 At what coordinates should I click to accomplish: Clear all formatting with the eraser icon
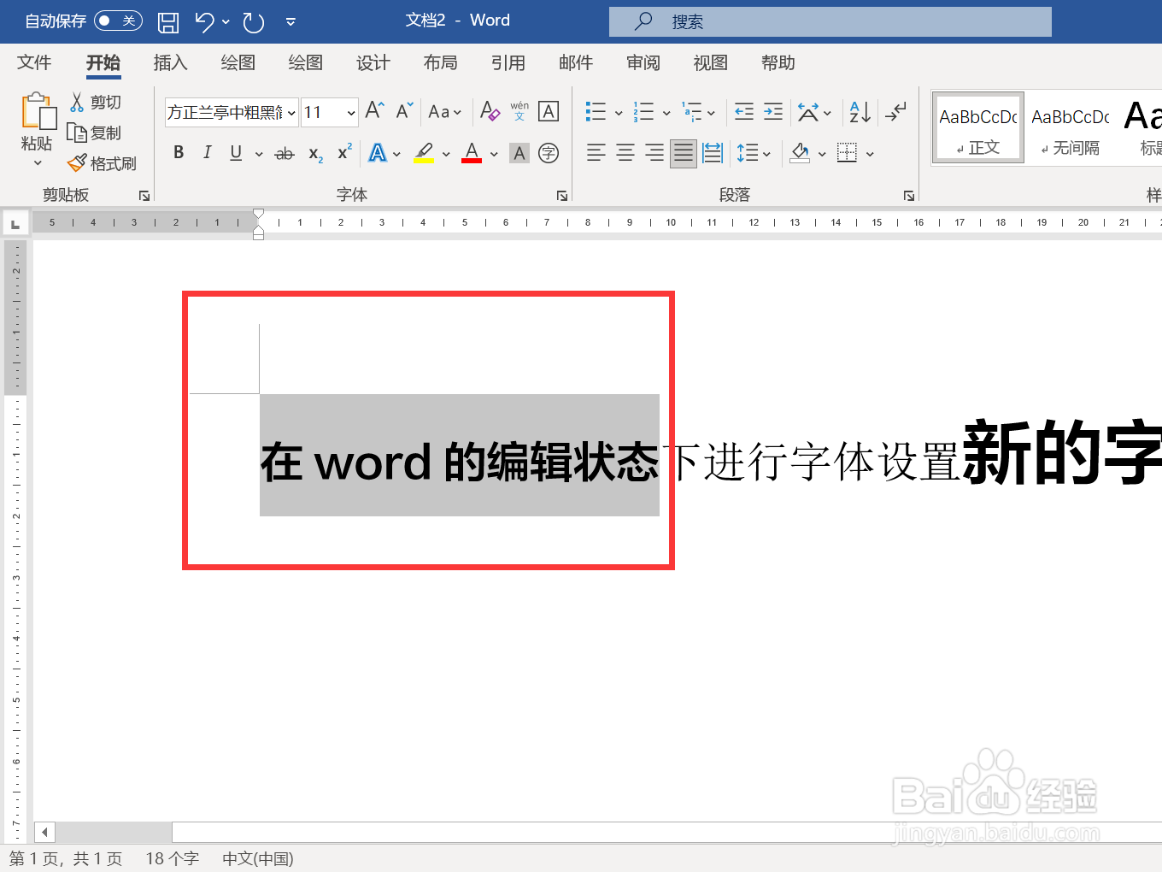tap(490, 111)
